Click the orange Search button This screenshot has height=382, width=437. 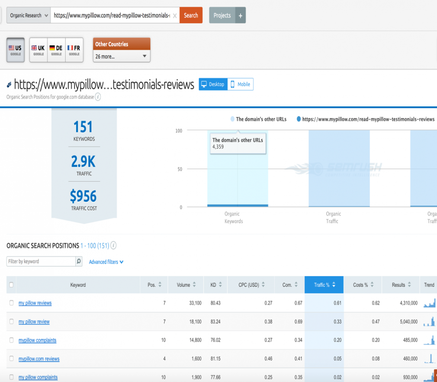click(191, 15)
